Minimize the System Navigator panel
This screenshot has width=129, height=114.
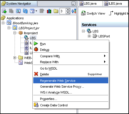click(x=74, y=4)
